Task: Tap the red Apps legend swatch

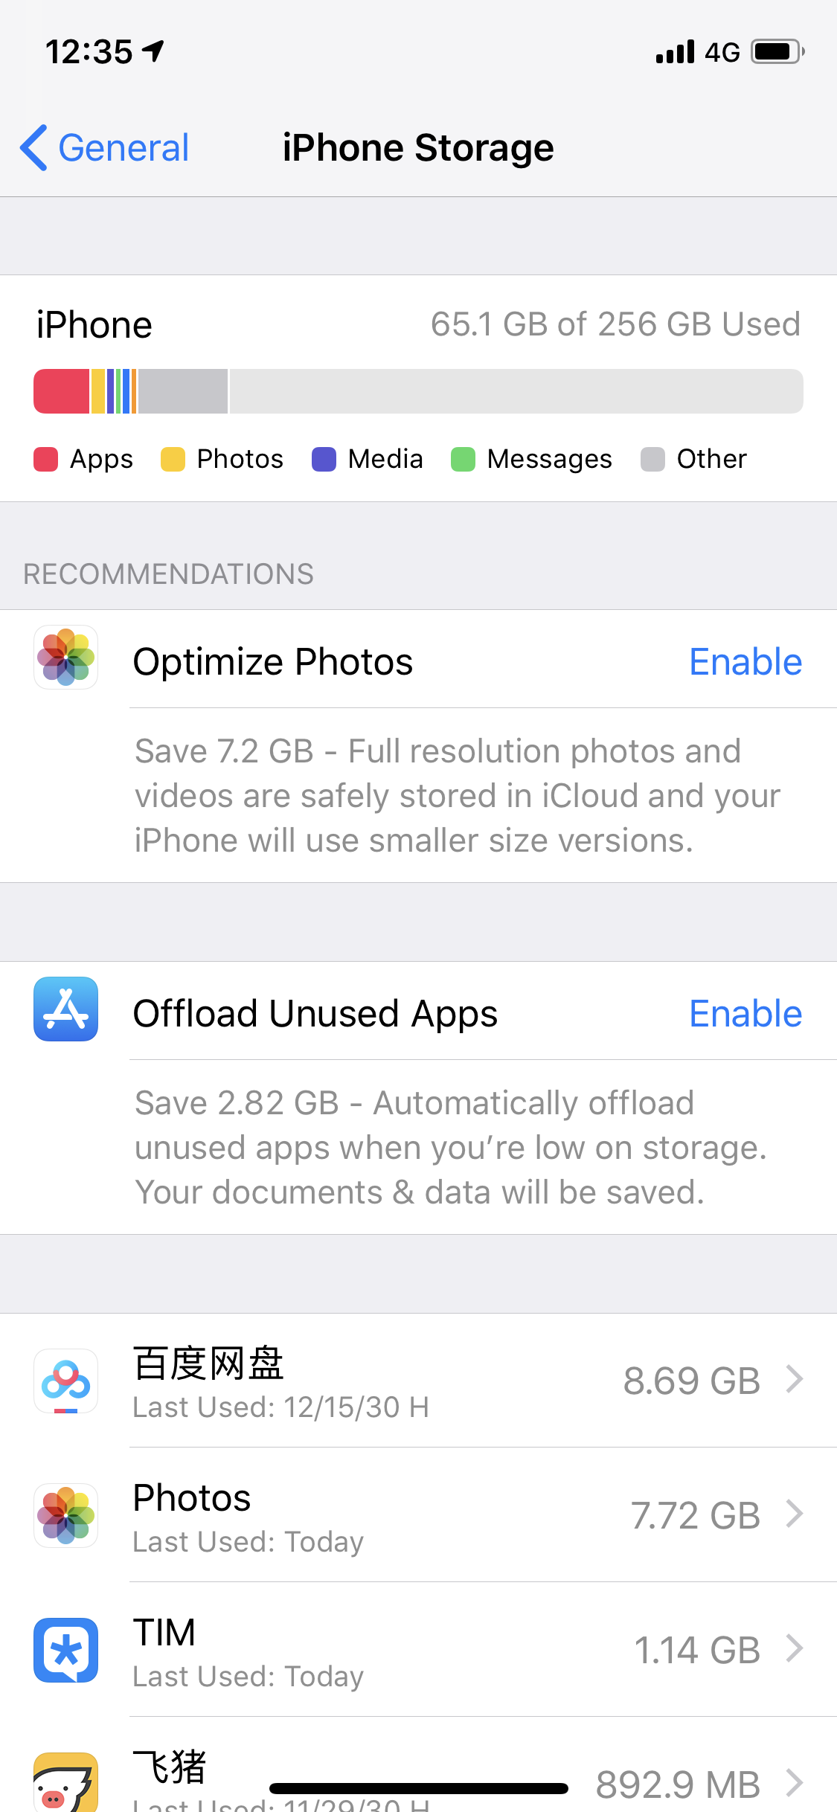Action: tap(46, 459)
